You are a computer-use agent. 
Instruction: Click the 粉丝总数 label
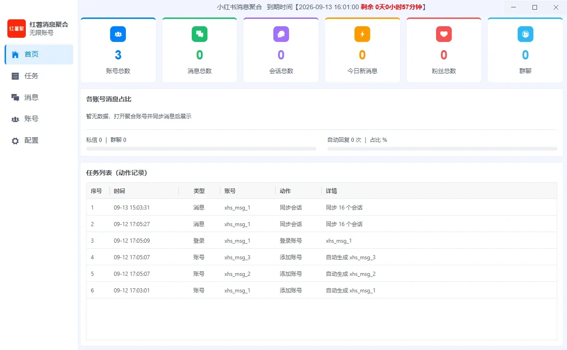point(444,71)
